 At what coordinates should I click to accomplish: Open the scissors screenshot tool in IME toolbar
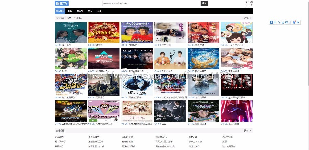[x=283, y=22]
